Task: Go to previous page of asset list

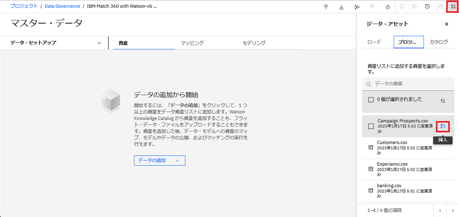Action: coord(440,210)
